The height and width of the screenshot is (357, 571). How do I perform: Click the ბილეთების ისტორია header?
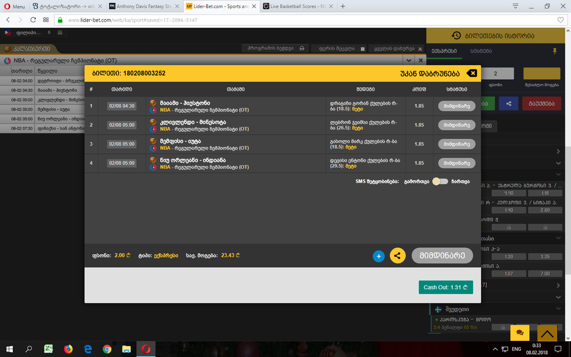coord(496,35)
